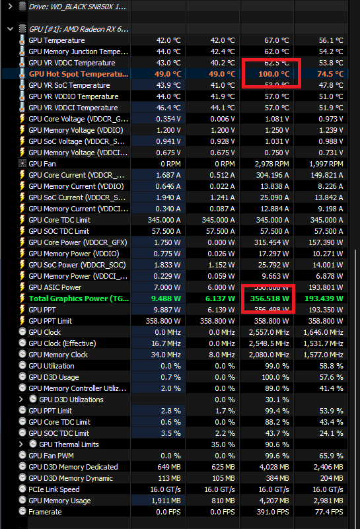Click the gauge icon for PCIe Link Speed
Viewport: 360px width, 529px height.
(x=22, y=489)
